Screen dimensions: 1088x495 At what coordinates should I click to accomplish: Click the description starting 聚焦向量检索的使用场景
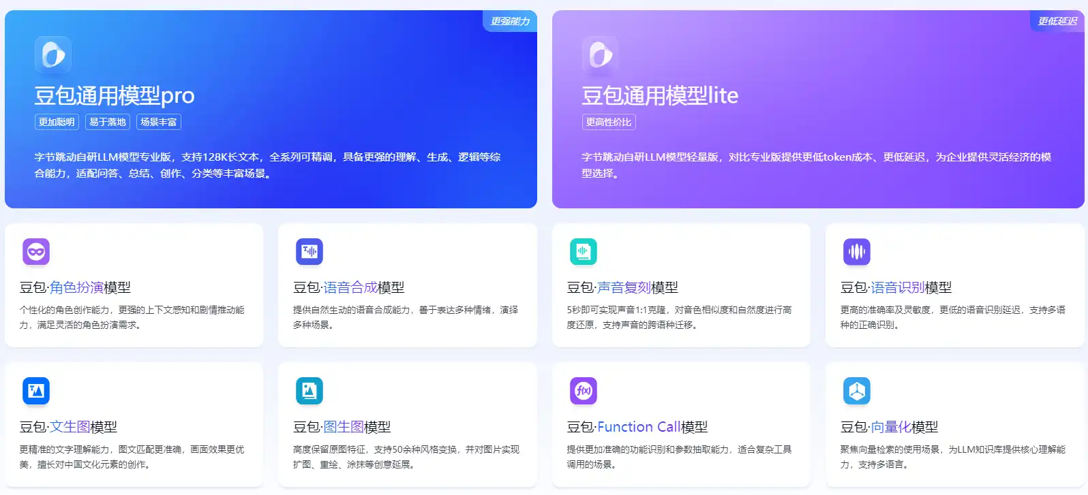pos(953,457)
